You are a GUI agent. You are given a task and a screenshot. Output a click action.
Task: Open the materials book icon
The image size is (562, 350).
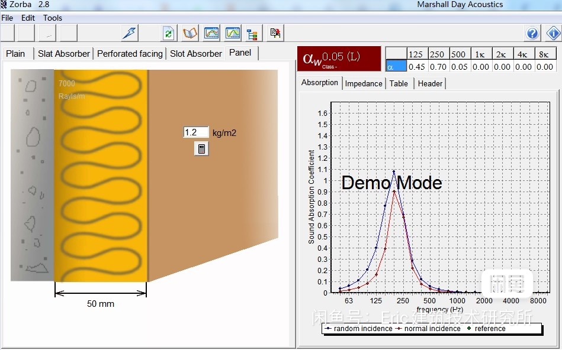(x=190, y=33)
